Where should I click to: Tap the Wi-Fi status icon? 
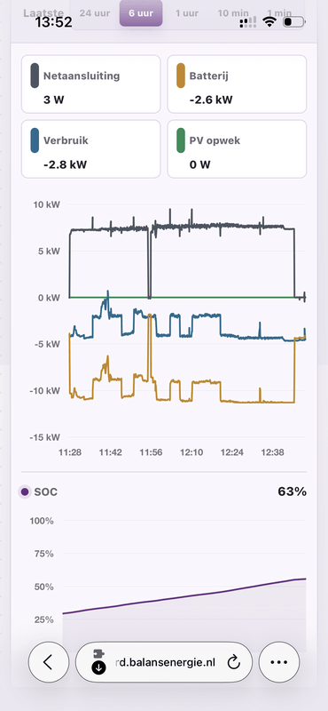(x=270, y=21)
